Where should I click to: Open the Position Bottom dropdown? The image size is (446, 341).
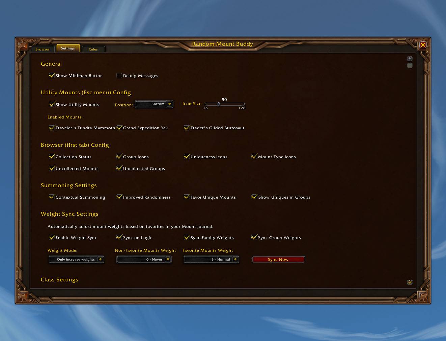154,104
